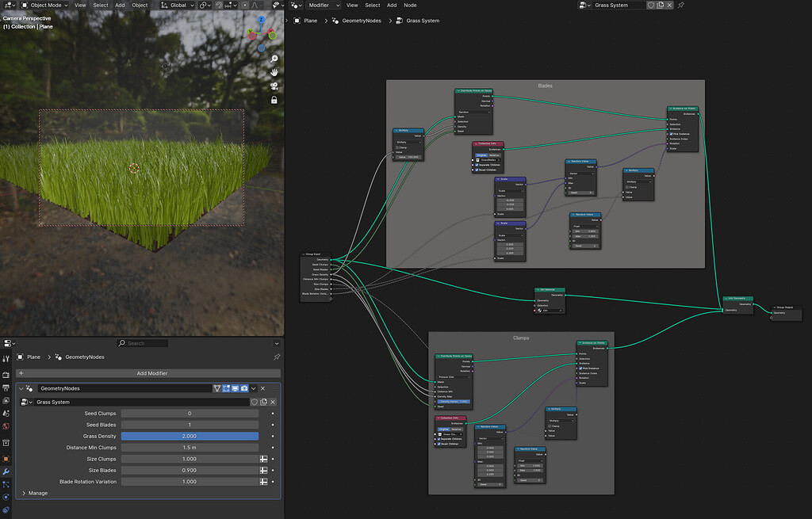Screen dimensions: 812x519
Task: Open the Add menu in the node editor
Action: point(391,5)
